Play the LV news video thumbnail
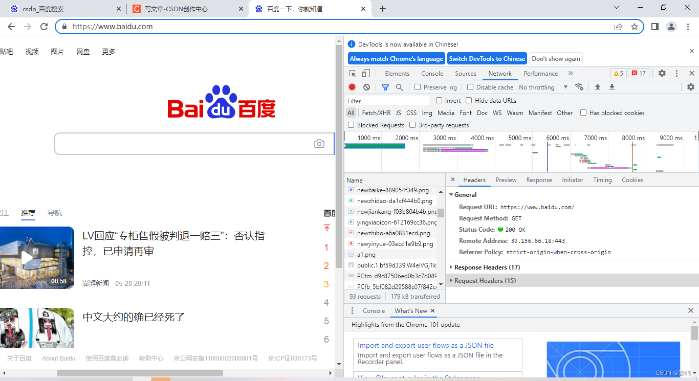Image resolution: width=699 pixels, height=381 pixels. pyautogui.click(x=27, y=258)
